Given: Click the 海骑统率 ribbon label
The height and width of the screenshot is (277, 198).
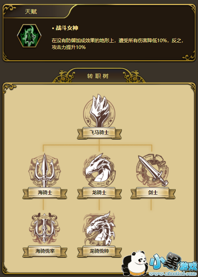Looking at the screenshot, I should (45, 251).
